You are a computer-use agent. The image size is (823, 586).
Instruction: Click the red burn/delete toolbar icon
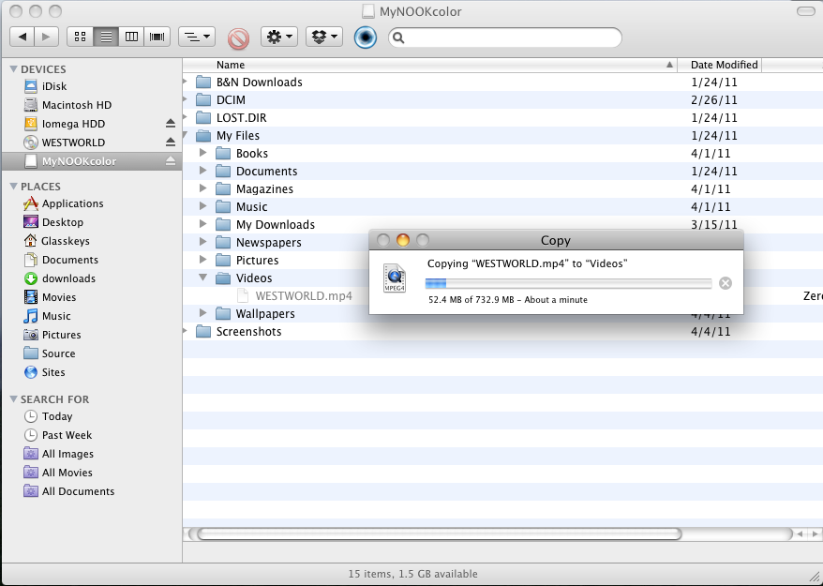(x=238, y=38)
